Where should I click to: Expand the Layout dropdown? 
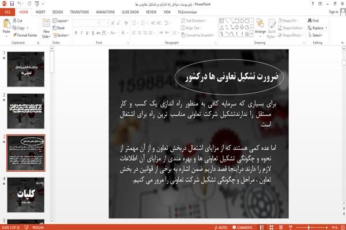61,21
